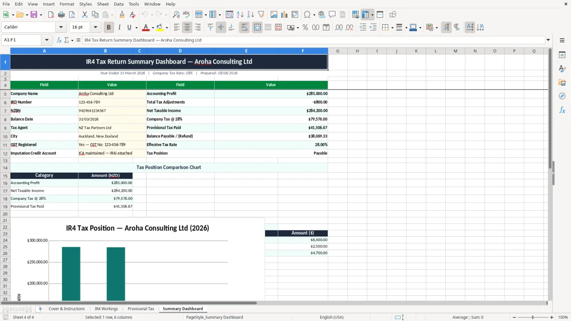Open the sidebar Gallery
Viewport: 571px width, 321px height.
click(562, 83)
